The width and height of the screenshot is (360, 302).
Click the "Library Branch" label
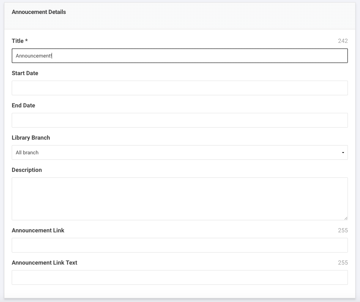click(31, 138)
